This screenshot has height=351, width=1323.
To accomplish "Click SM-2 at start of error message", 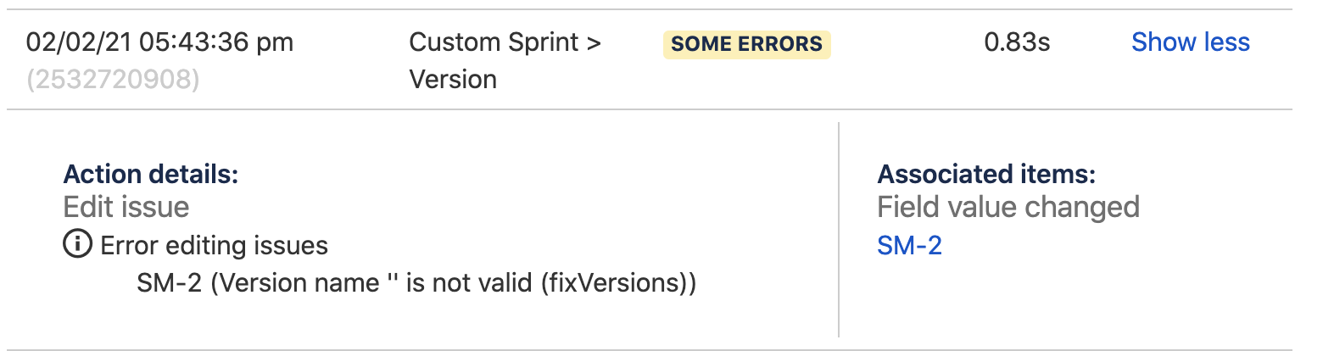I will coord(170,283).
